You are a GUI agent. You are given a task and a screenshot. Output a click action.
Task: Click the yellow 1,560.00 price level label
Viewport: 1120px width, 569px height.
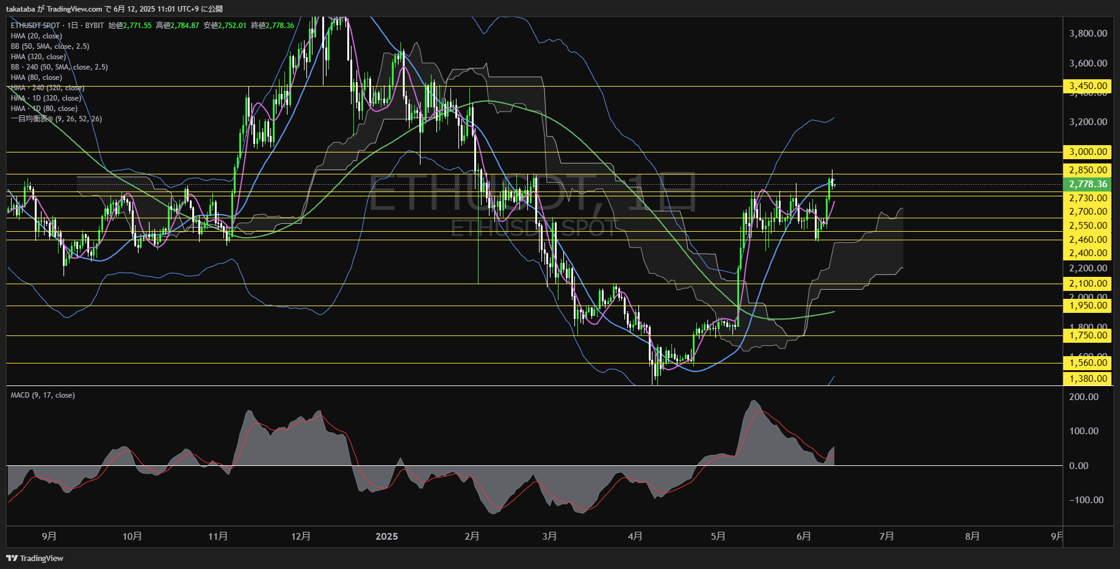[x=1088, y=363]
